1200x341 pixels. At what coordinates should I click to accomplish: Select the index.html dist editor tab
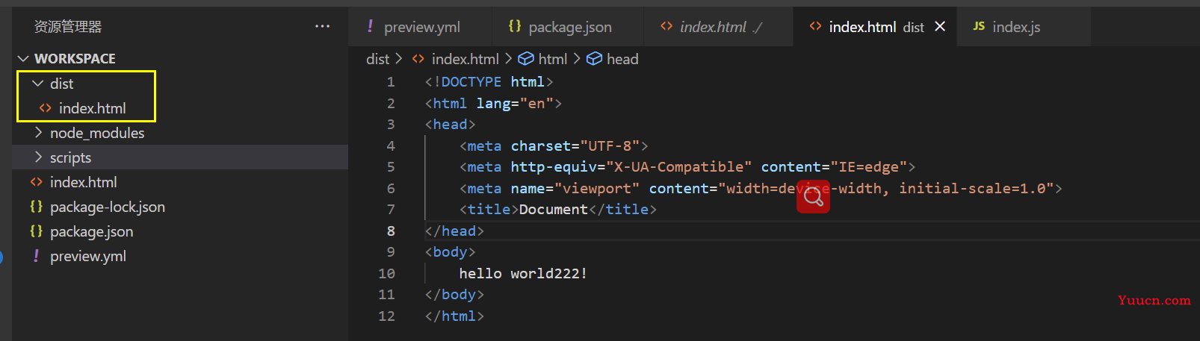876,27
